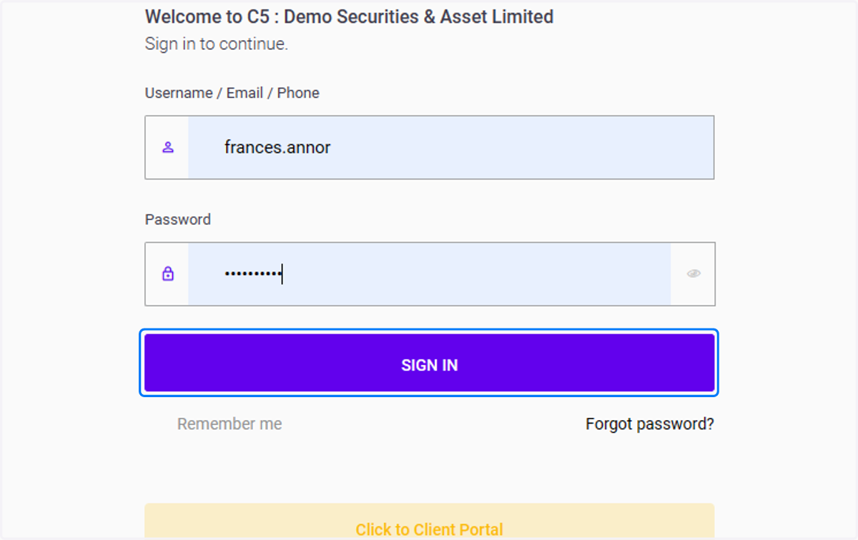Enable the Remember me option
This screenshot has width=858, height=540.
pos(230,424)
